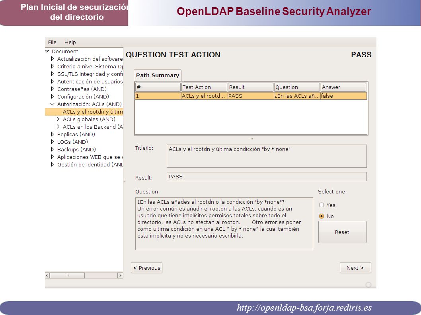Expand SSL/TLS Integridad node
This screenshot has width=421, height=315.
pos(53,74)
